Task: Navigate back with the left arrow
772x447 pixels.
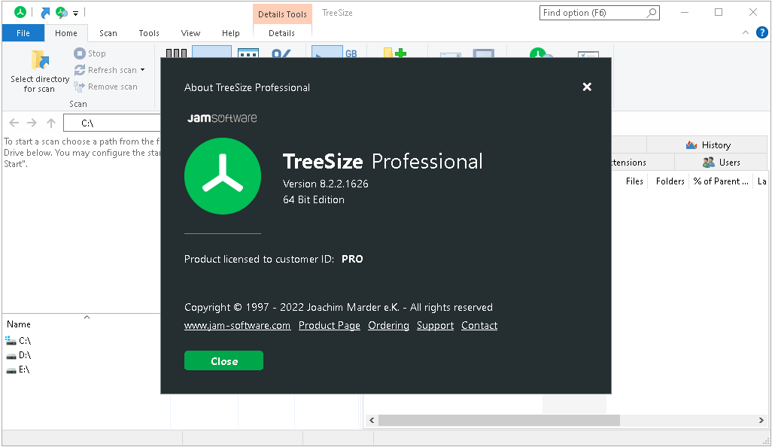Action: [x=14, y=123]
